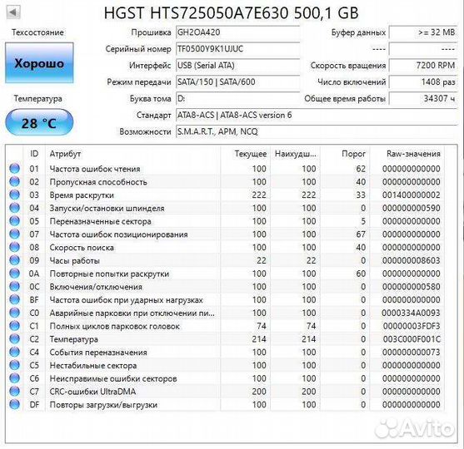Select Включения/отключения attribute text
This screenshot has height=449, width=464.
point(96,287)
